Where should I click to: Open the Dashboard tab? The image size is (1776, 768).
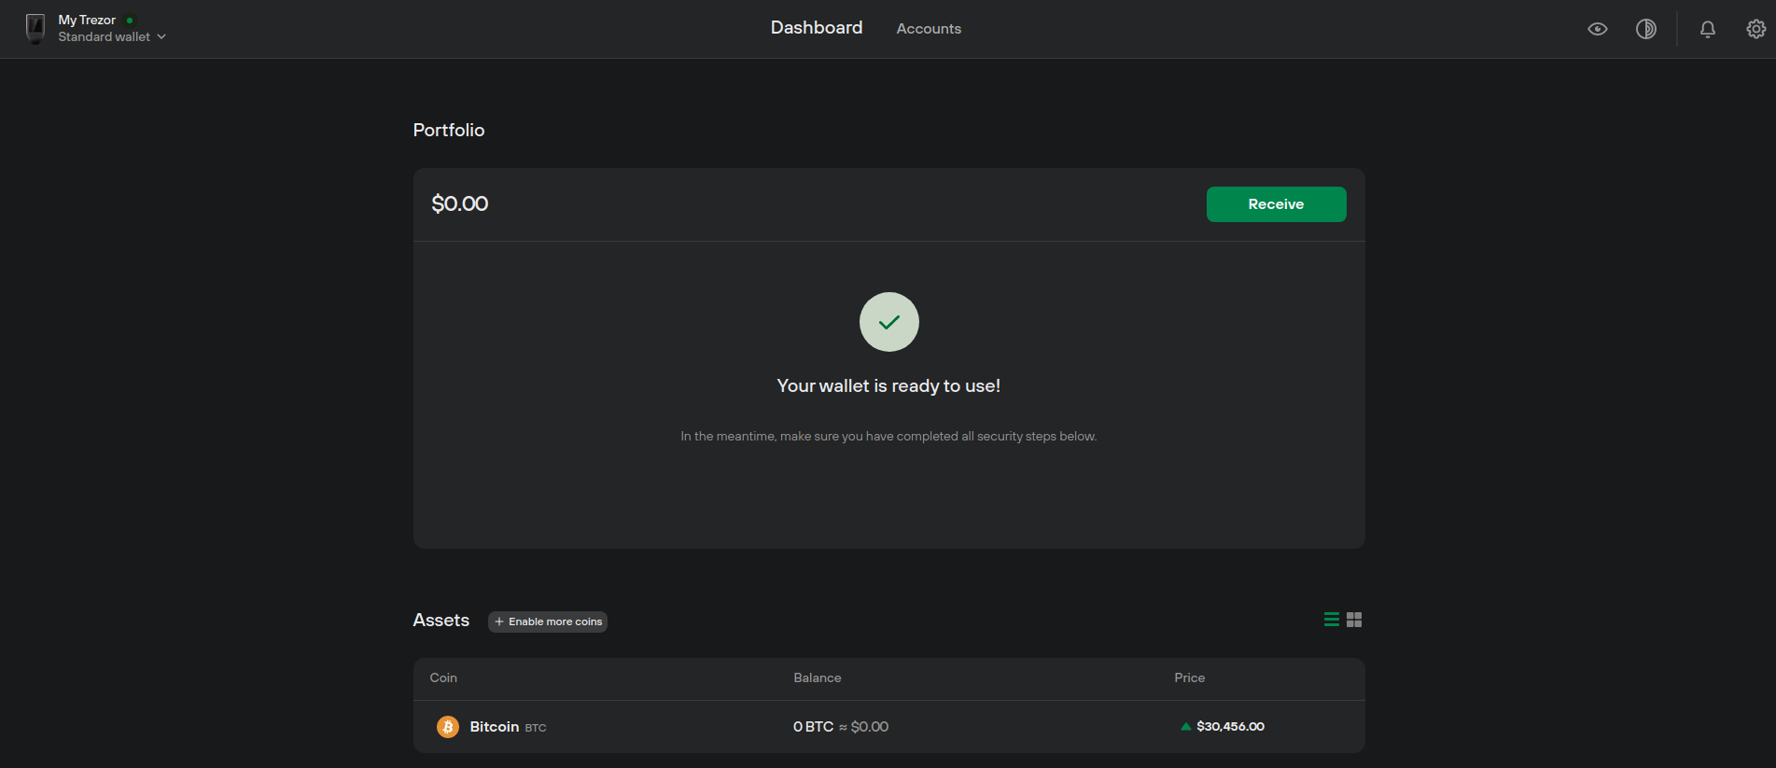(817, 28)
